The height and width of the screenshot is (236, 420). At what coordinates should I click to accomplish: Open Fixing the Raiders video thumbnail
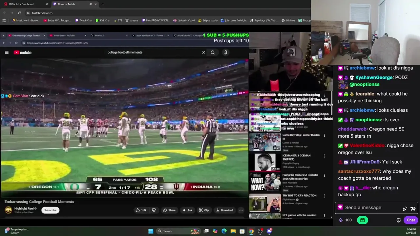(x=265, y=182)
